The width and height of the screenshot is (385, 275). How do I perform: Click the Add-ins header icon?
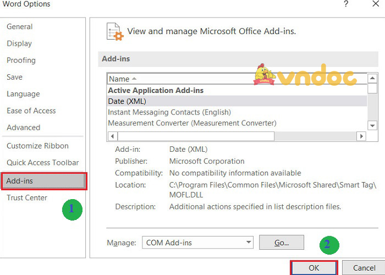click(114, 32)
